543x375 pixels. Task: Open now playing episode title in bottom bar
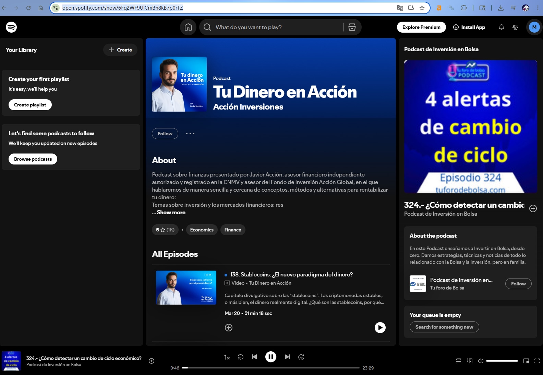pyautogui.click(x=84, y=358)
